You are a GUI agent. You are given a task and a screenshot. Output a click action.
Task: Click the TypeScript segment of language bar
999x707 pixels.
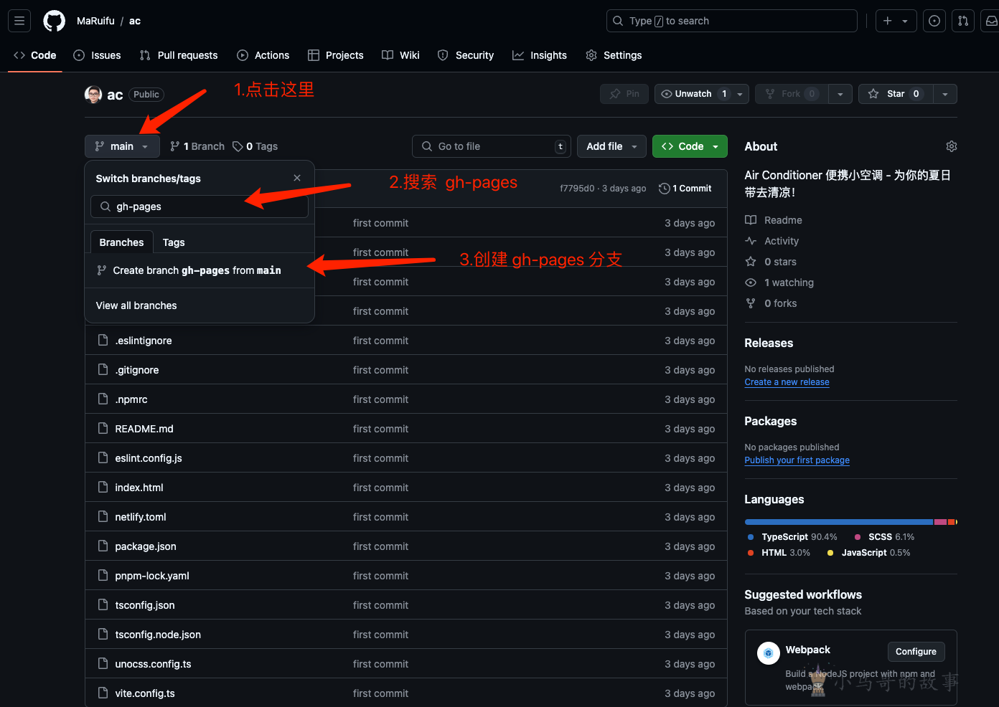coord(838,522)
